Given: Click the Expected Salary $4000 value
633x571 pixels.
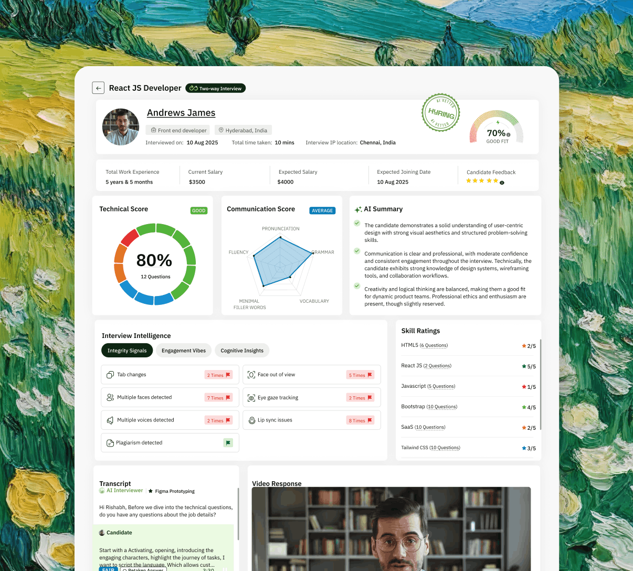Looking at the screenshot, I should click(x=286, y=182).
